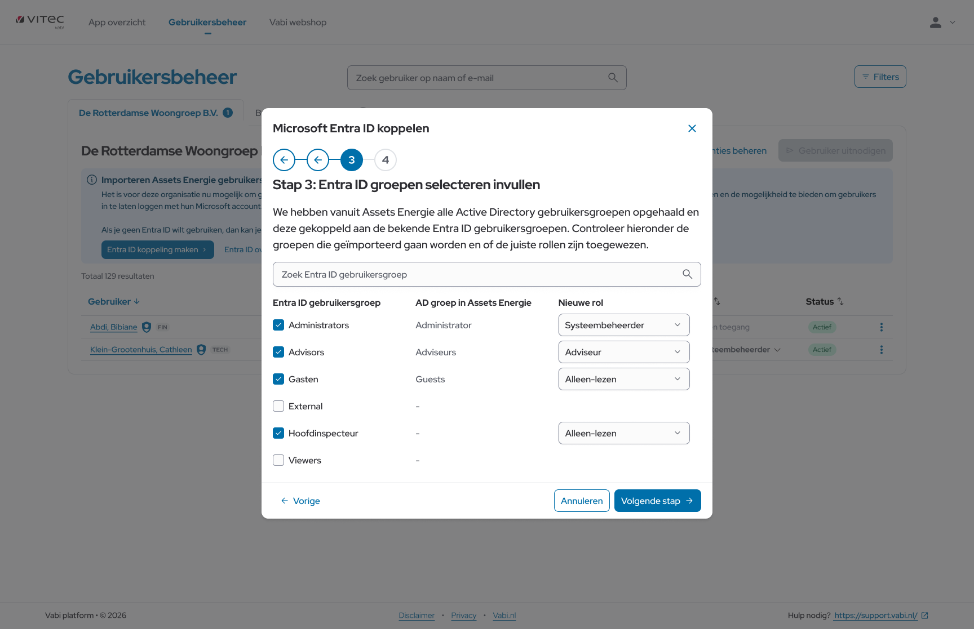Click the second step back-arrow circle
The width and height of the screenshot is (974, 629).
pos(318,160)
